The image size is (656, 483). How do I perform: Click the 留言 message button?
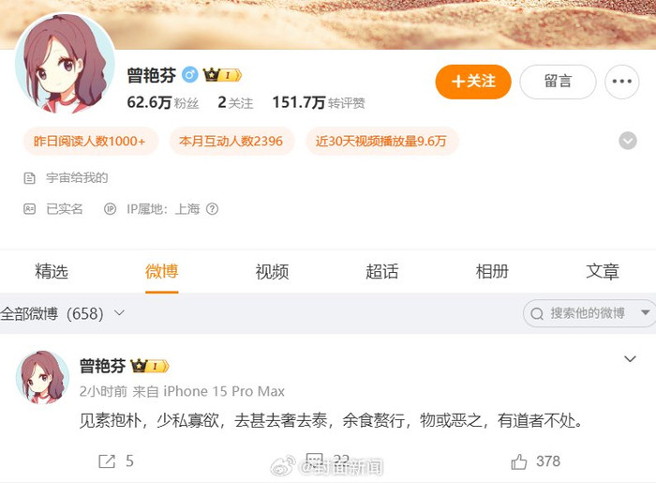[558, 82]
